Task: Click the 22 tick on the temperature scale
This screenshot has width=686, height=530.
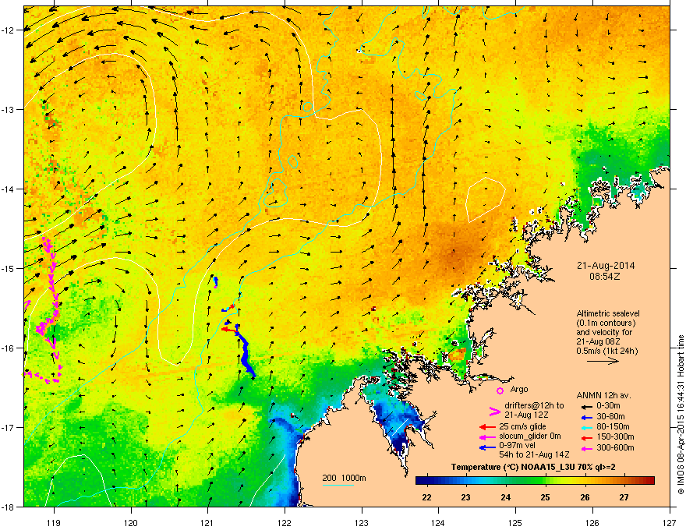Action: pos(426,497)
